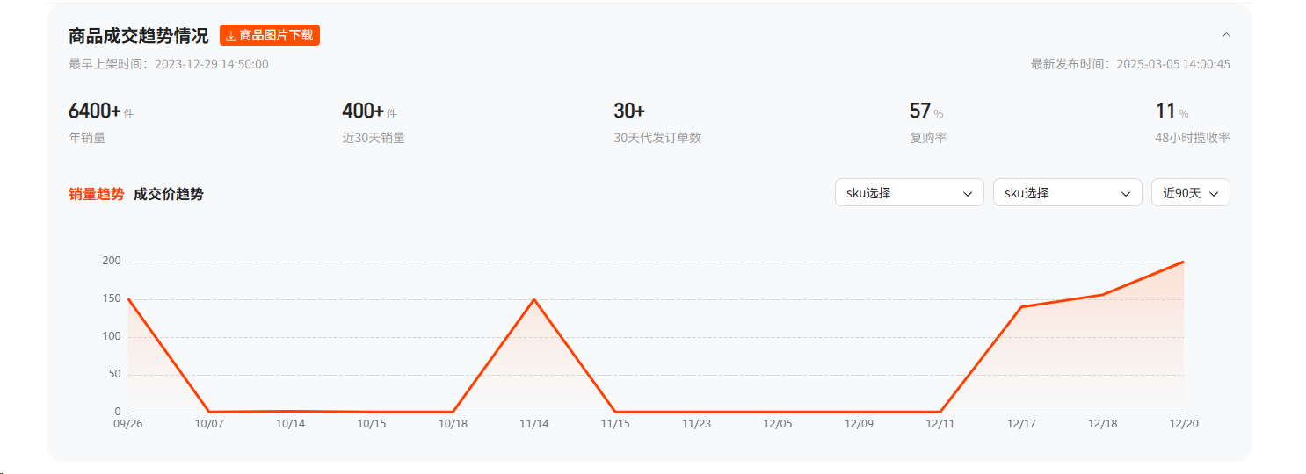Click the 最新发布时间 timestamp text
The image size is (1306, 474).
1130,64
